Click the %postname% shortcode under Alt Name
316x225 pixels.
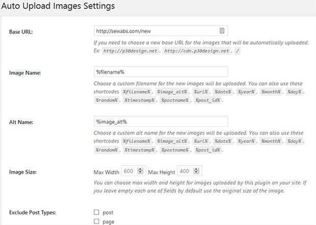pos(175,150)
